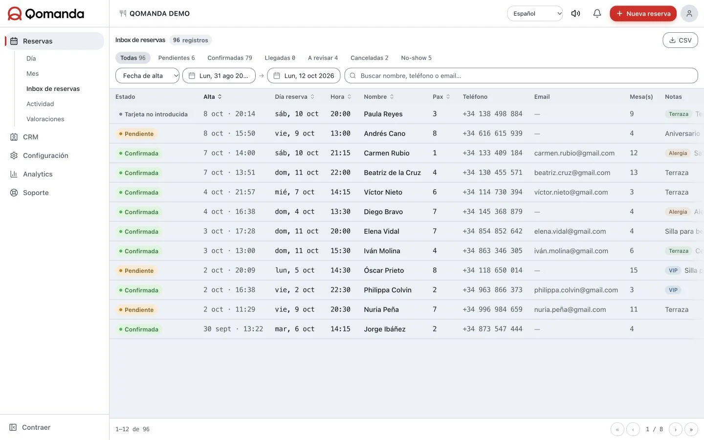Open the start date picker Lun, 31 ago

coord(219,76)
